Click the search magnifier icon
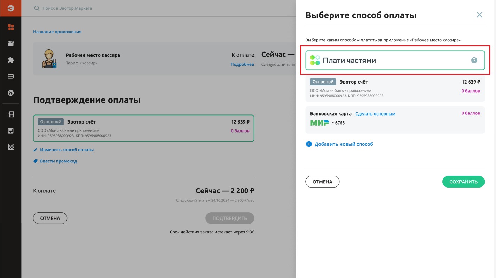This screenshot has width=496, height=278. point(37,8)
